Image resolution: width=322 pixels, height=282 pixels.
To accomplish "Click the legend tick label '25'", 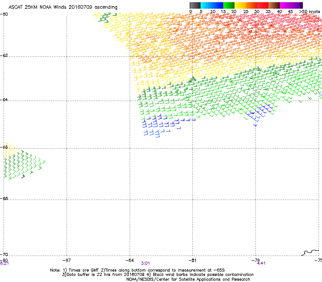I will (x=246, y=12).
